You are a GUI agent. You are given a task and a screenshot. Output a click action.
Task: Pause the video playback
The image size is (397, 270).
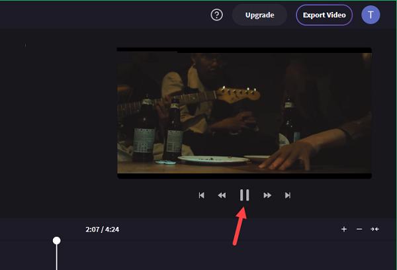pyautogui.click(x=244, y=195)
